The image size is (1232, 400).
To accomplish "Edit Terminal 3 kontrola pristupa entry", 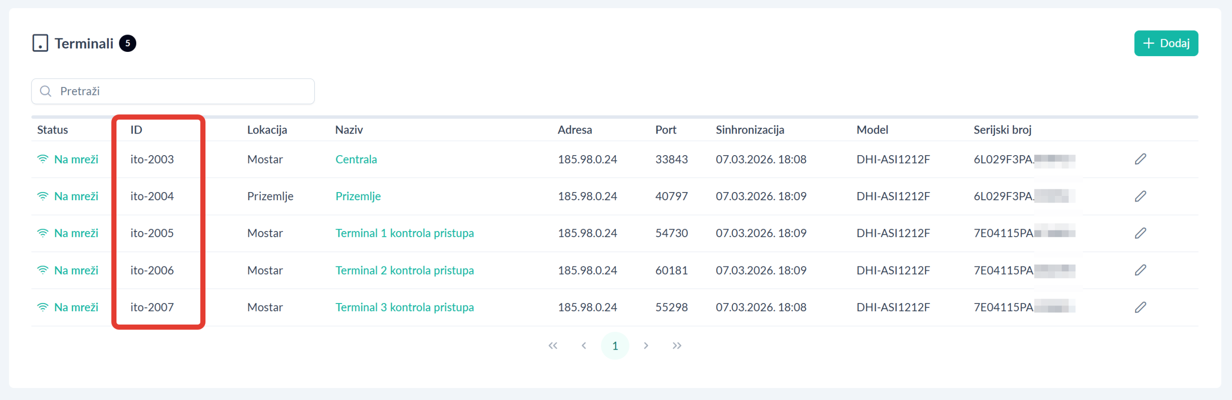I will pos(1140,307).
